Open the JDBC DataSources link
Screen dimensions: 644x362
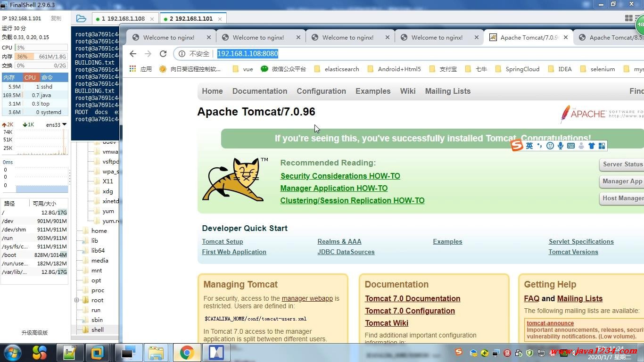click(346, 252)
